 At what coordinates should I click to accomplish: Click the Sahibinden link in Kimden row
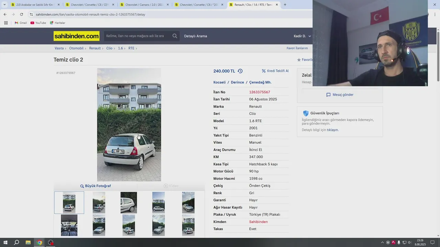point(258,222)
